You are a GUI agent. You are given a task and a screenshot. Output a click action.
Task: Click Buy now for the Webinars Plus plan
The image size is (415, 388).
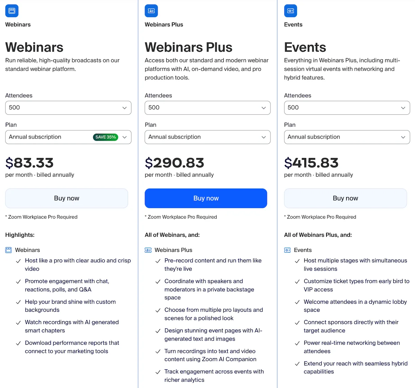(206, 198)
